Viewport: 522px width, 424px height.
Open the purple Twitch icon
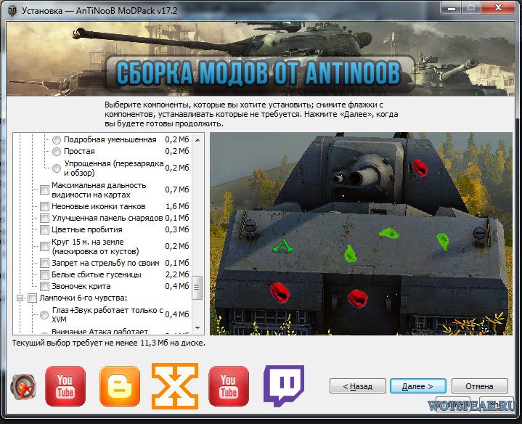tap(283, 386)
